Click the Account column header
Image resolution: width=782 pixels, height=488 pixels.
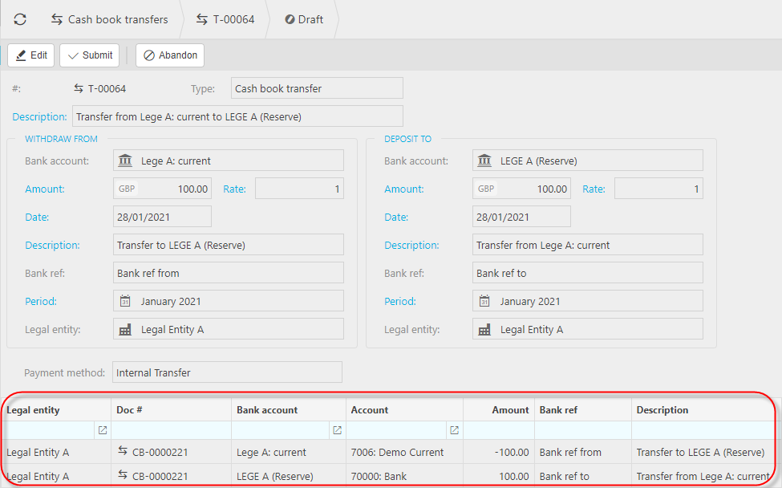[404, 409]
